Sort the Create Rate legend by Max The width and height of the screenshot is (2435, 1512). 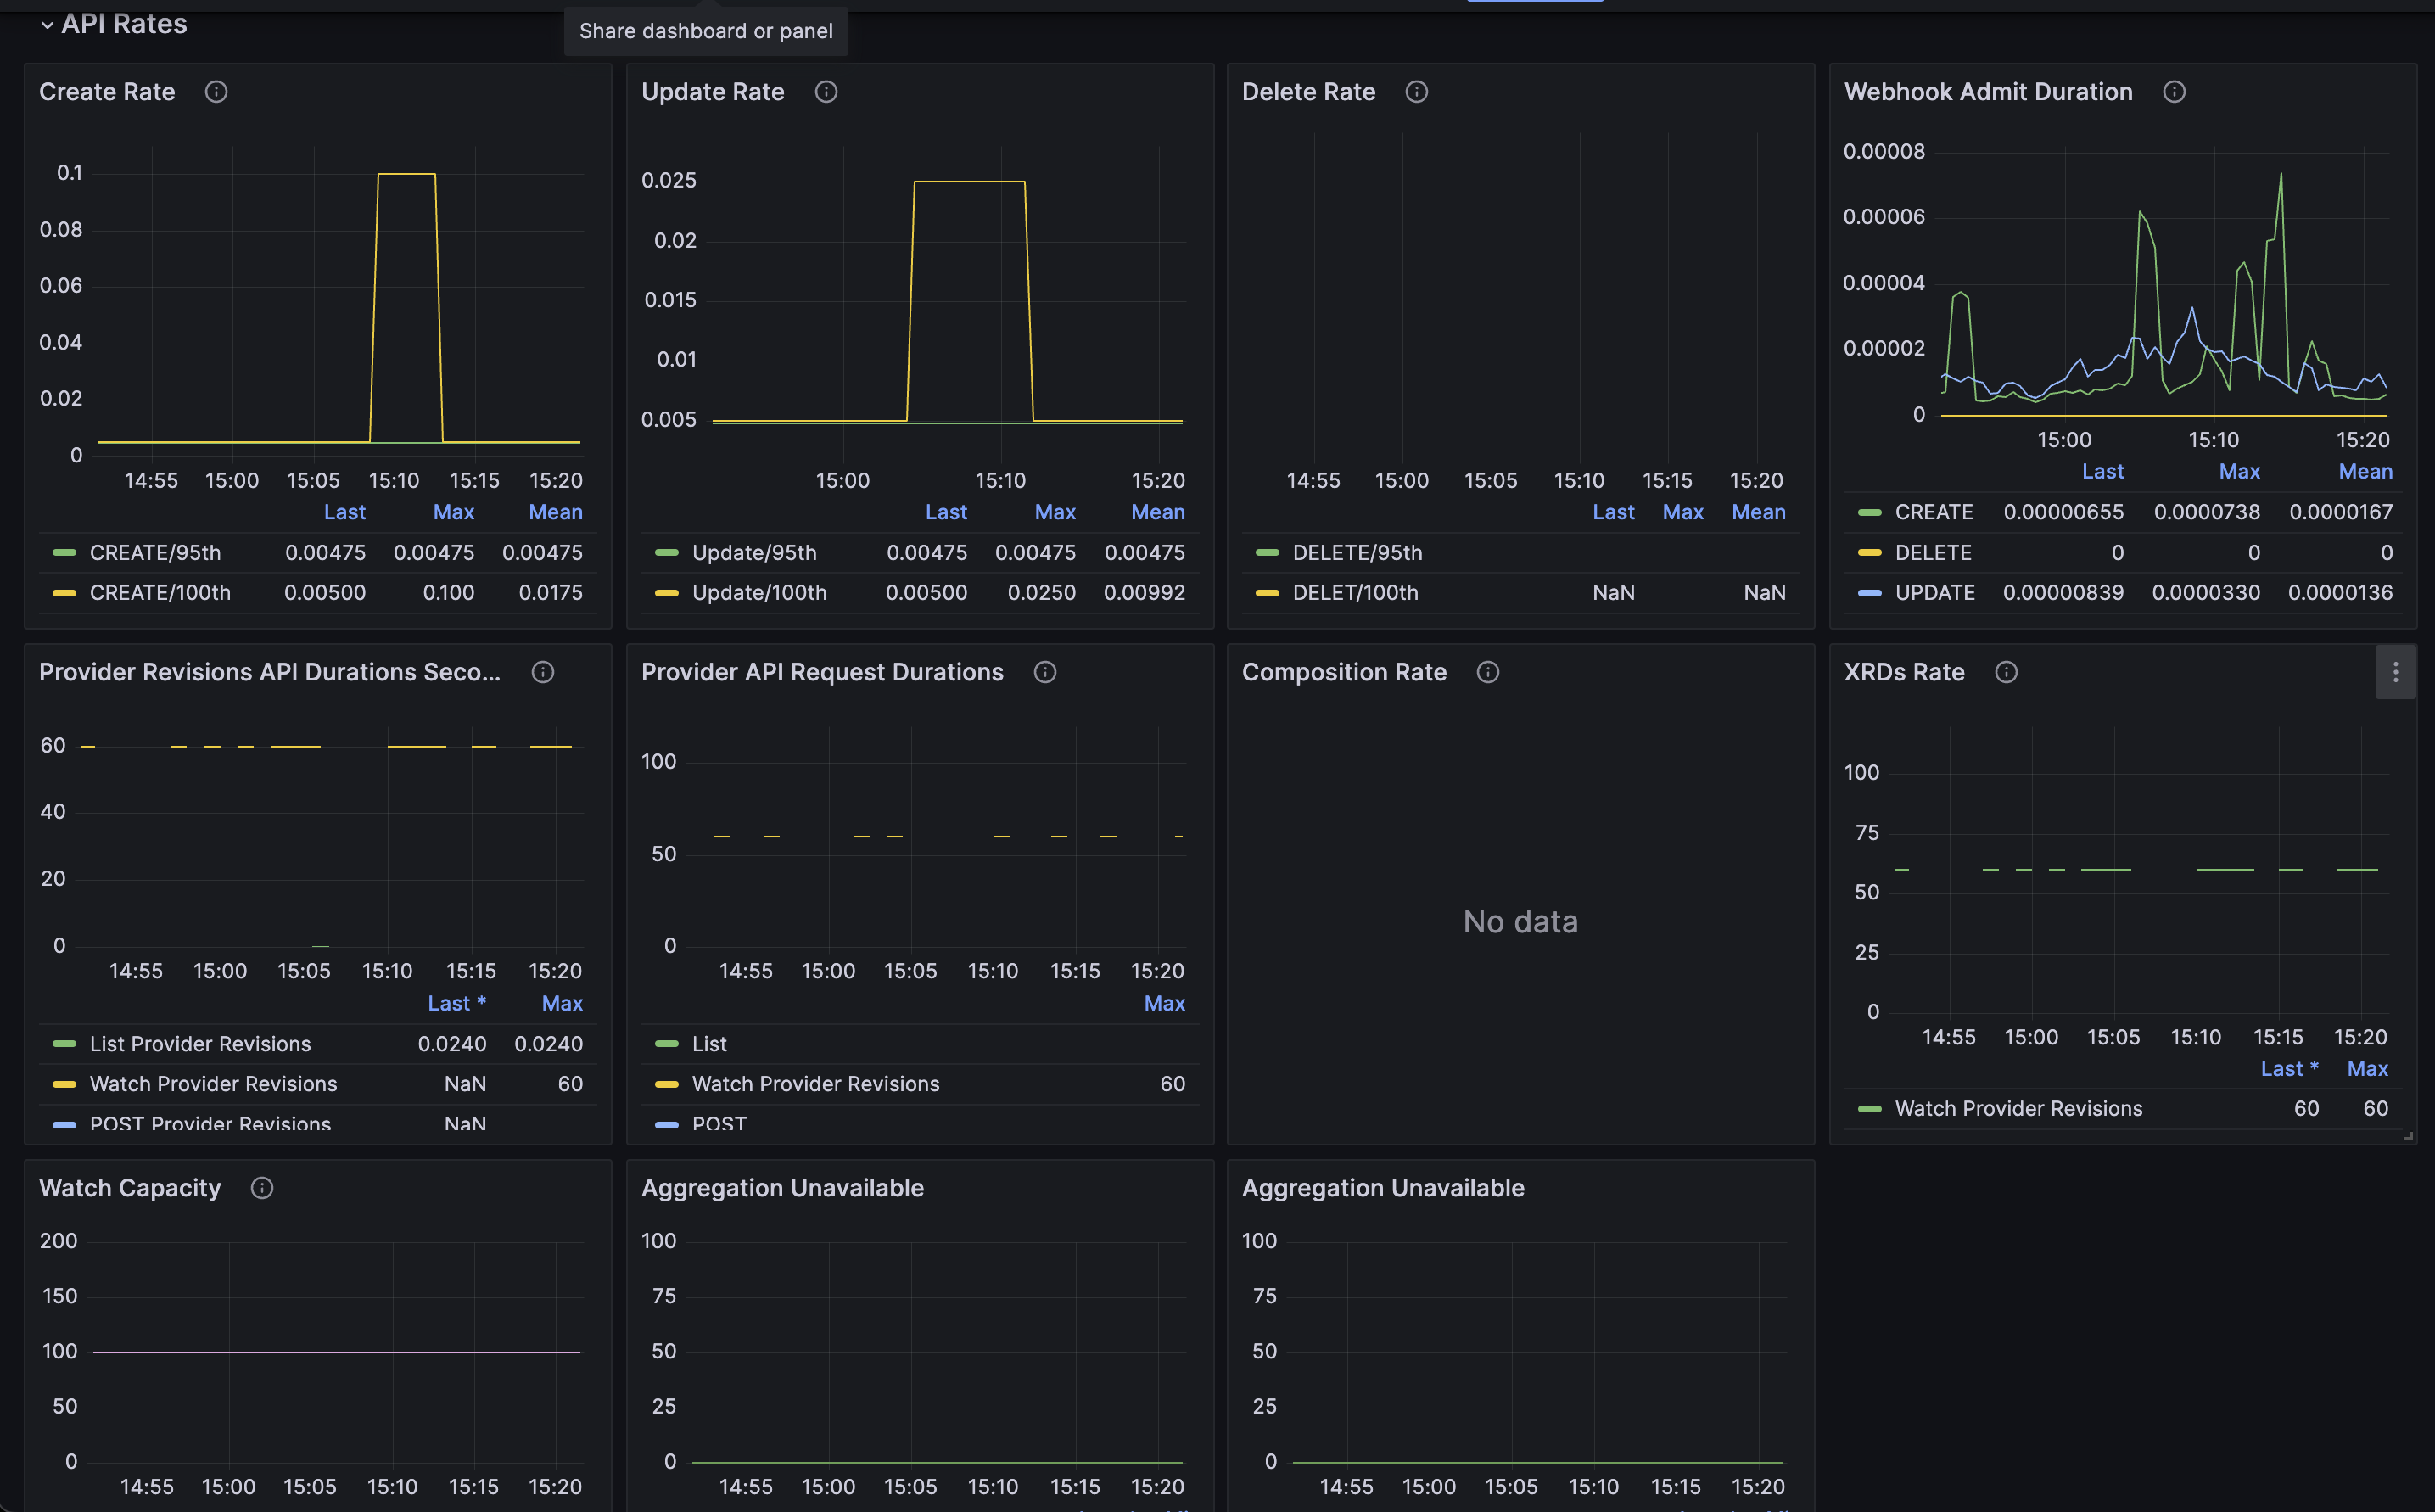(x=453, y=512)
